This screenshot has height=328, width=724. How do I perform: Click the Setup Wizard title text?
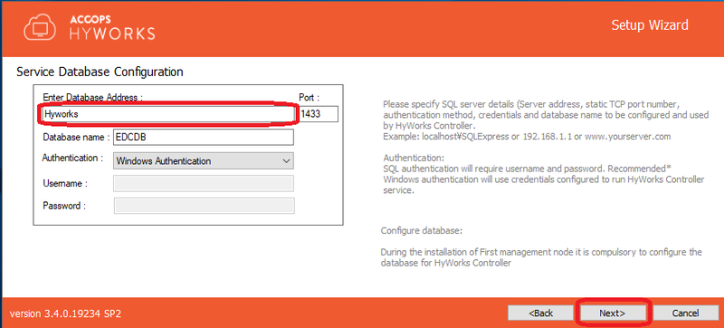pos(650,24)
